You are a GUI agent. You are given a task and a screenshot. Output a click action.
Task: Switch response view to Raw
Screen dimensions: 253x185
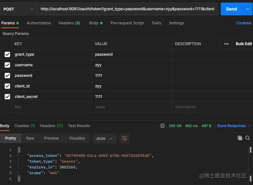click(x=30, y=138)
